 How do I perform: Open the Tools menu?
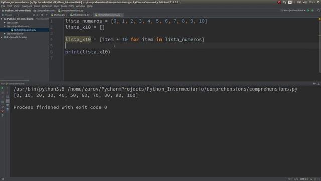click(x=64, y=6)
